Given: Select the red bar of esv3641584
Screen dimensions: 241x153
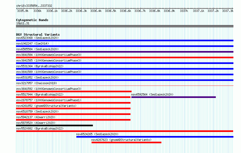Looking at the screenshot, I should coord(125,57).
